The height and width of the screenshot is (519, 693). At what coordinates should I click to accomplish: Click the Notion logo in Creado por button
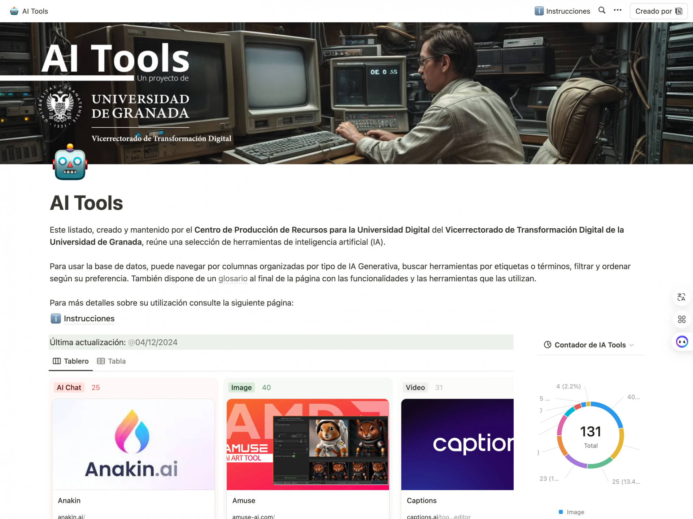pos(679,11)
